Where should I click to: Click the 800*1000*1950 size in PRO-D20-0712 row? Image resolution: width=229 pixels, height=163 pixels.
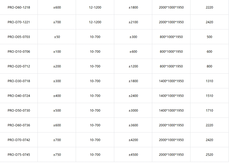coord(171,66)
